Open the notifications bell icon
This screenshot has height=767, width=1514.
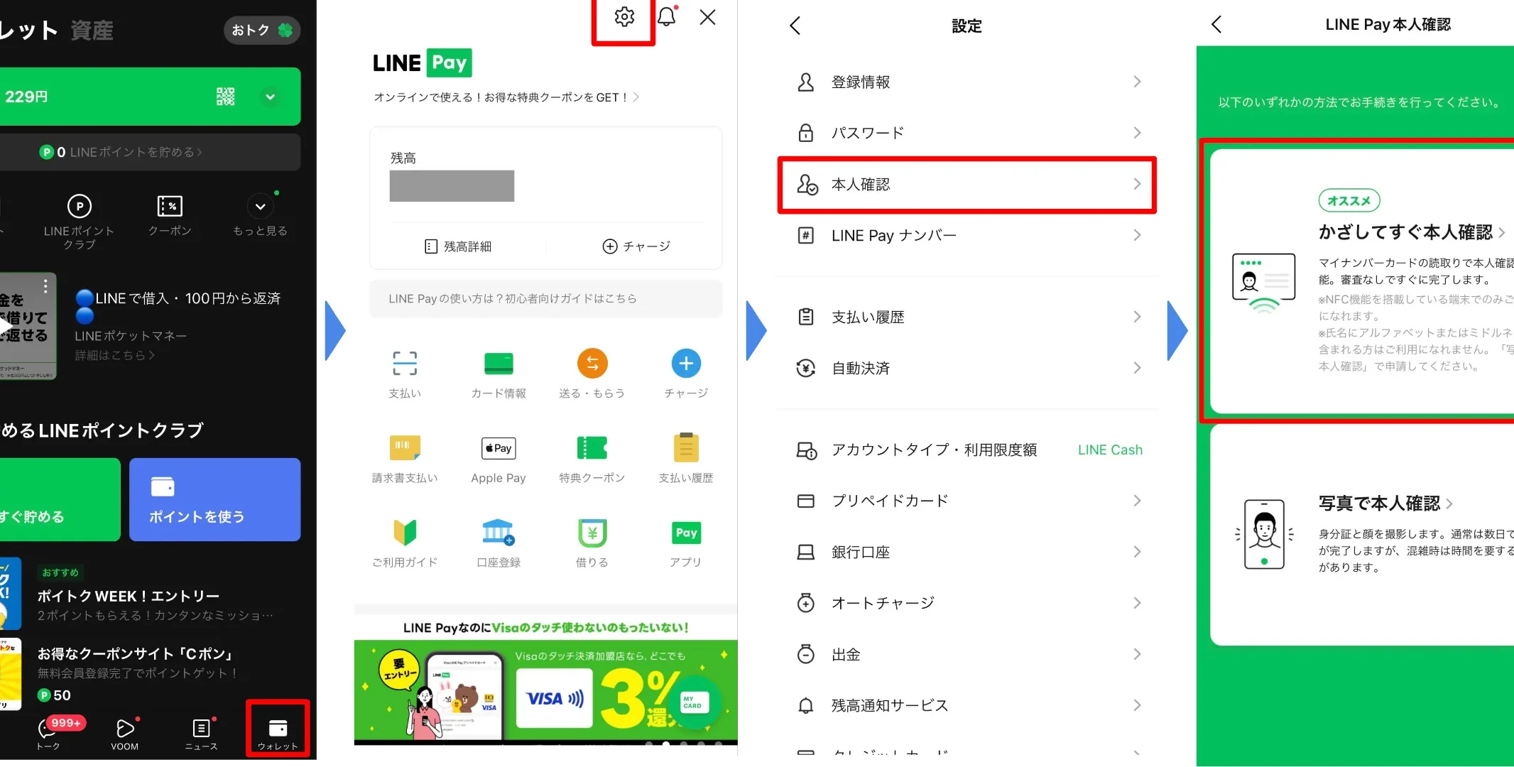tap(667, 16)
